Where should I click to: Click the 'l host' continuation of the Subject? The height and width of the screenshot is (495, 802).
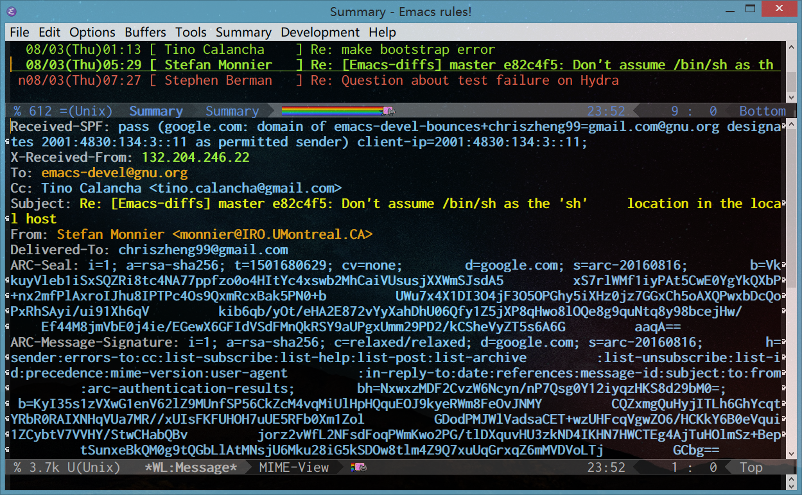(x=33, y=219)
